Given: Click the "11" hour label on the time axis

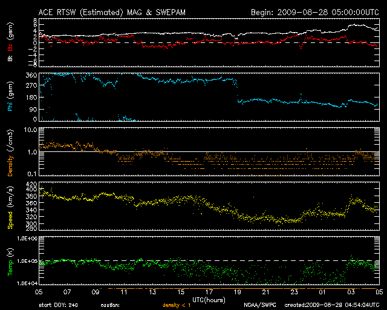Looking at the screenshot, I should coord(124,292).
